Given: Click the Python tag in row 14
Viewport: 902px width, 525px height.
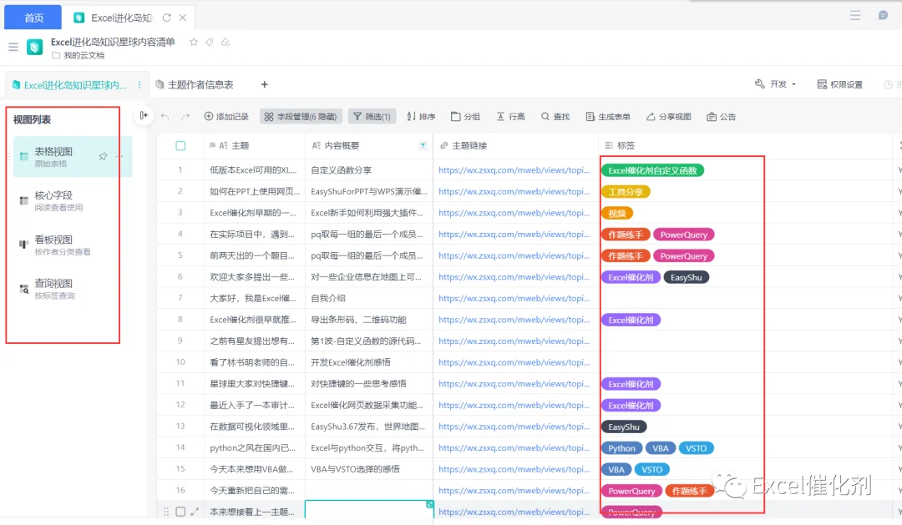Looking at the screenshot, I should coord(622,448).
